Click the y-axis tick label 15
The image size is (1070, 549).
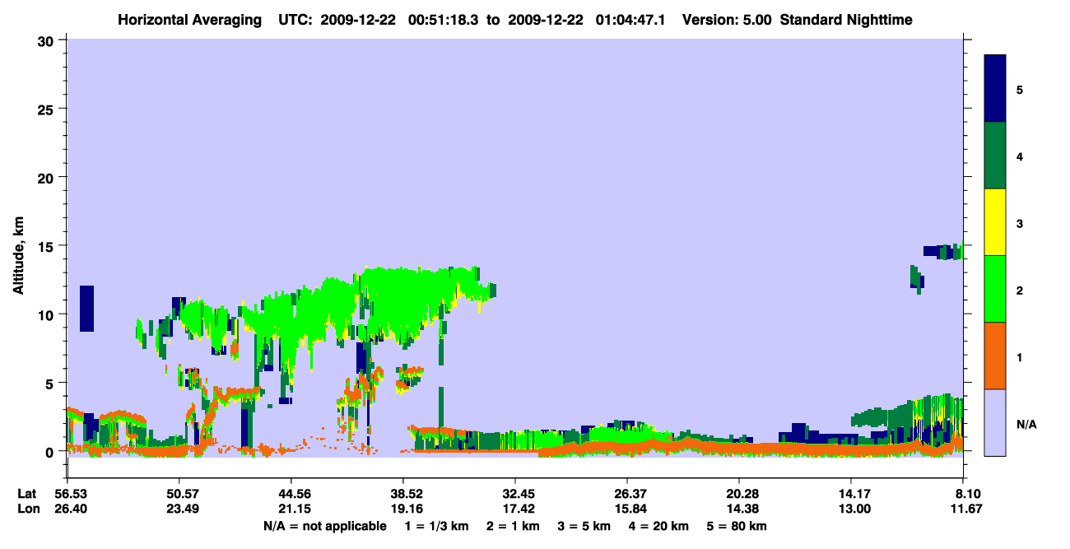pyautogui.click(x=48, y=245)
